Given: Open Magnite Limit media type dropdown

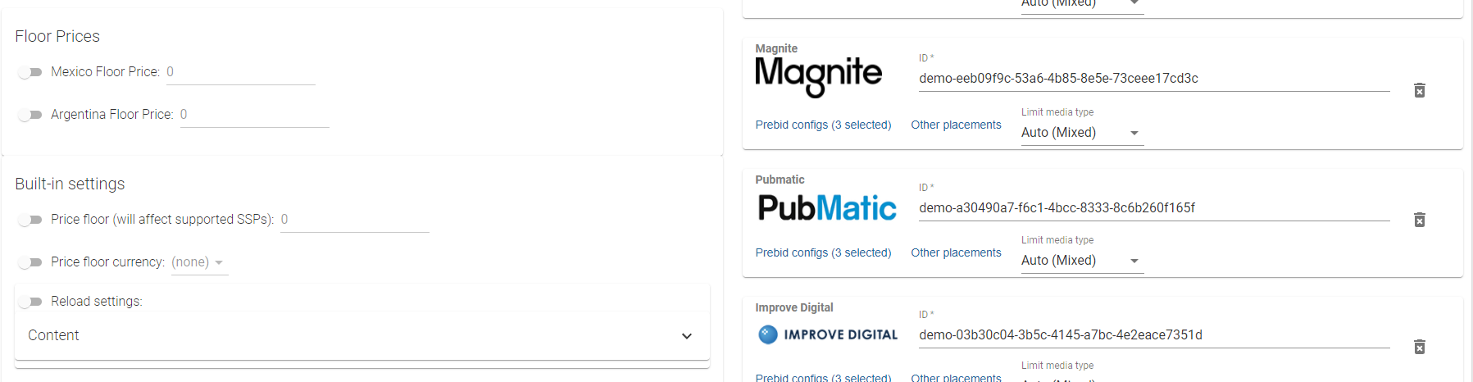Looking at the screenshot, I should click(x=1082, y=133).
